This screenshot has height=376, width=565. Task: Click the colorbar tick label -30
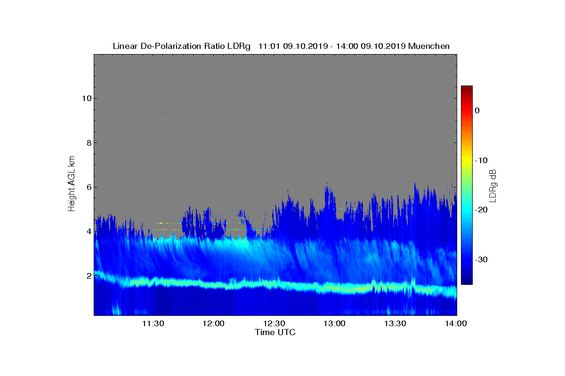click(481, 259)
